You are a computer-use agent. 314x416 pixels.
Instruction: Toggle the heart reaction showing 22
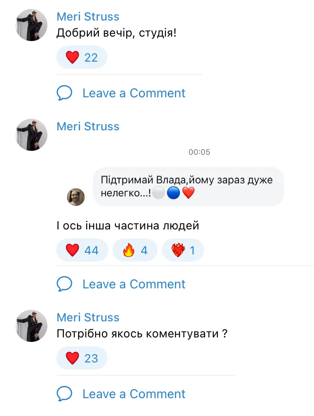tap(82, 58)
